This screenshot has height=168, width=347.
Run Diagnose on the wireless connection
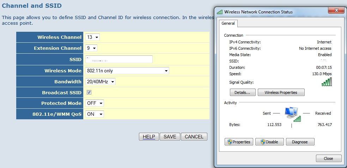300,142
